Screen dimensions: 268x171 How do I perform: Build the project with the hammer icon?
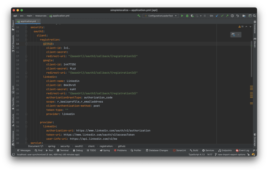click(139, 16)
